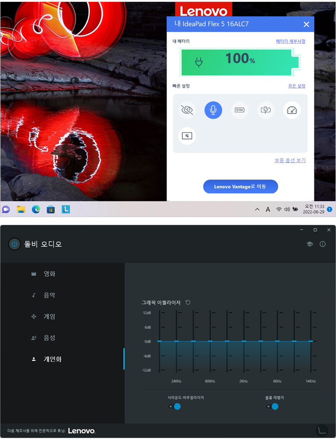Open the performance mode gauge setting

[x=292, y=110]
